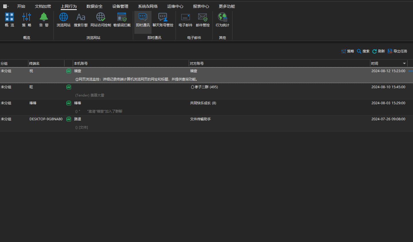This screenshot has height=242, width=413.
Task: Toggle sort arrow on 时间 column
Action: point(404,64)
